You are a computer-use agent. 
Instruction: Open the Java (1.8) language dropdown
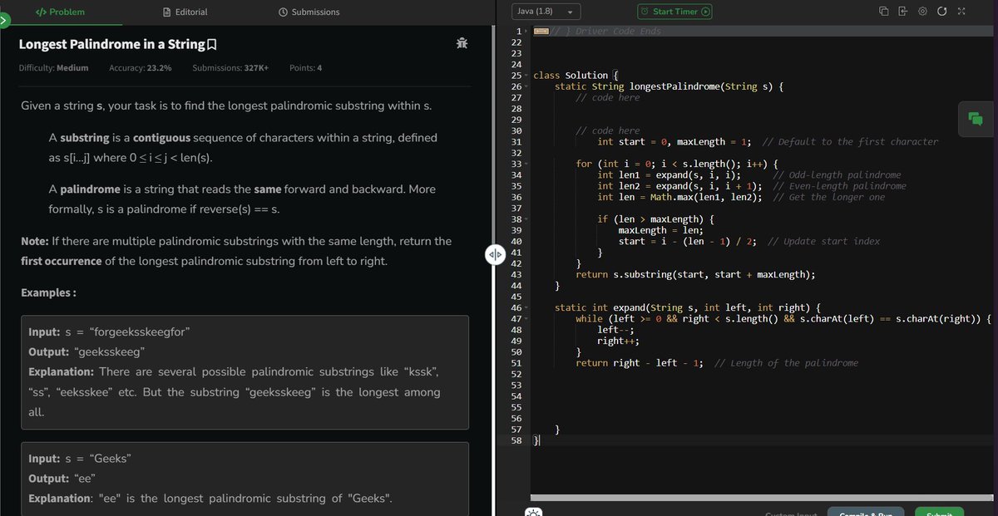point(546,12)
